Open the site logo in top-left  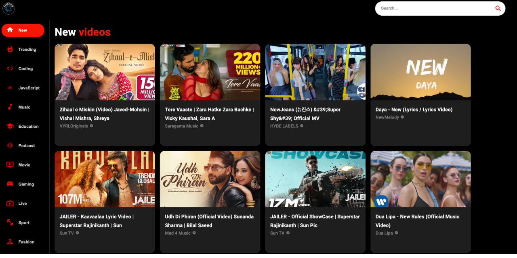pos(8,8)
